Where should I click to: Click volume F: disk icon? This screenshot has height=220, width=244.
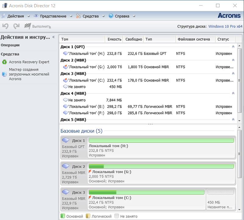coord(65,113)
